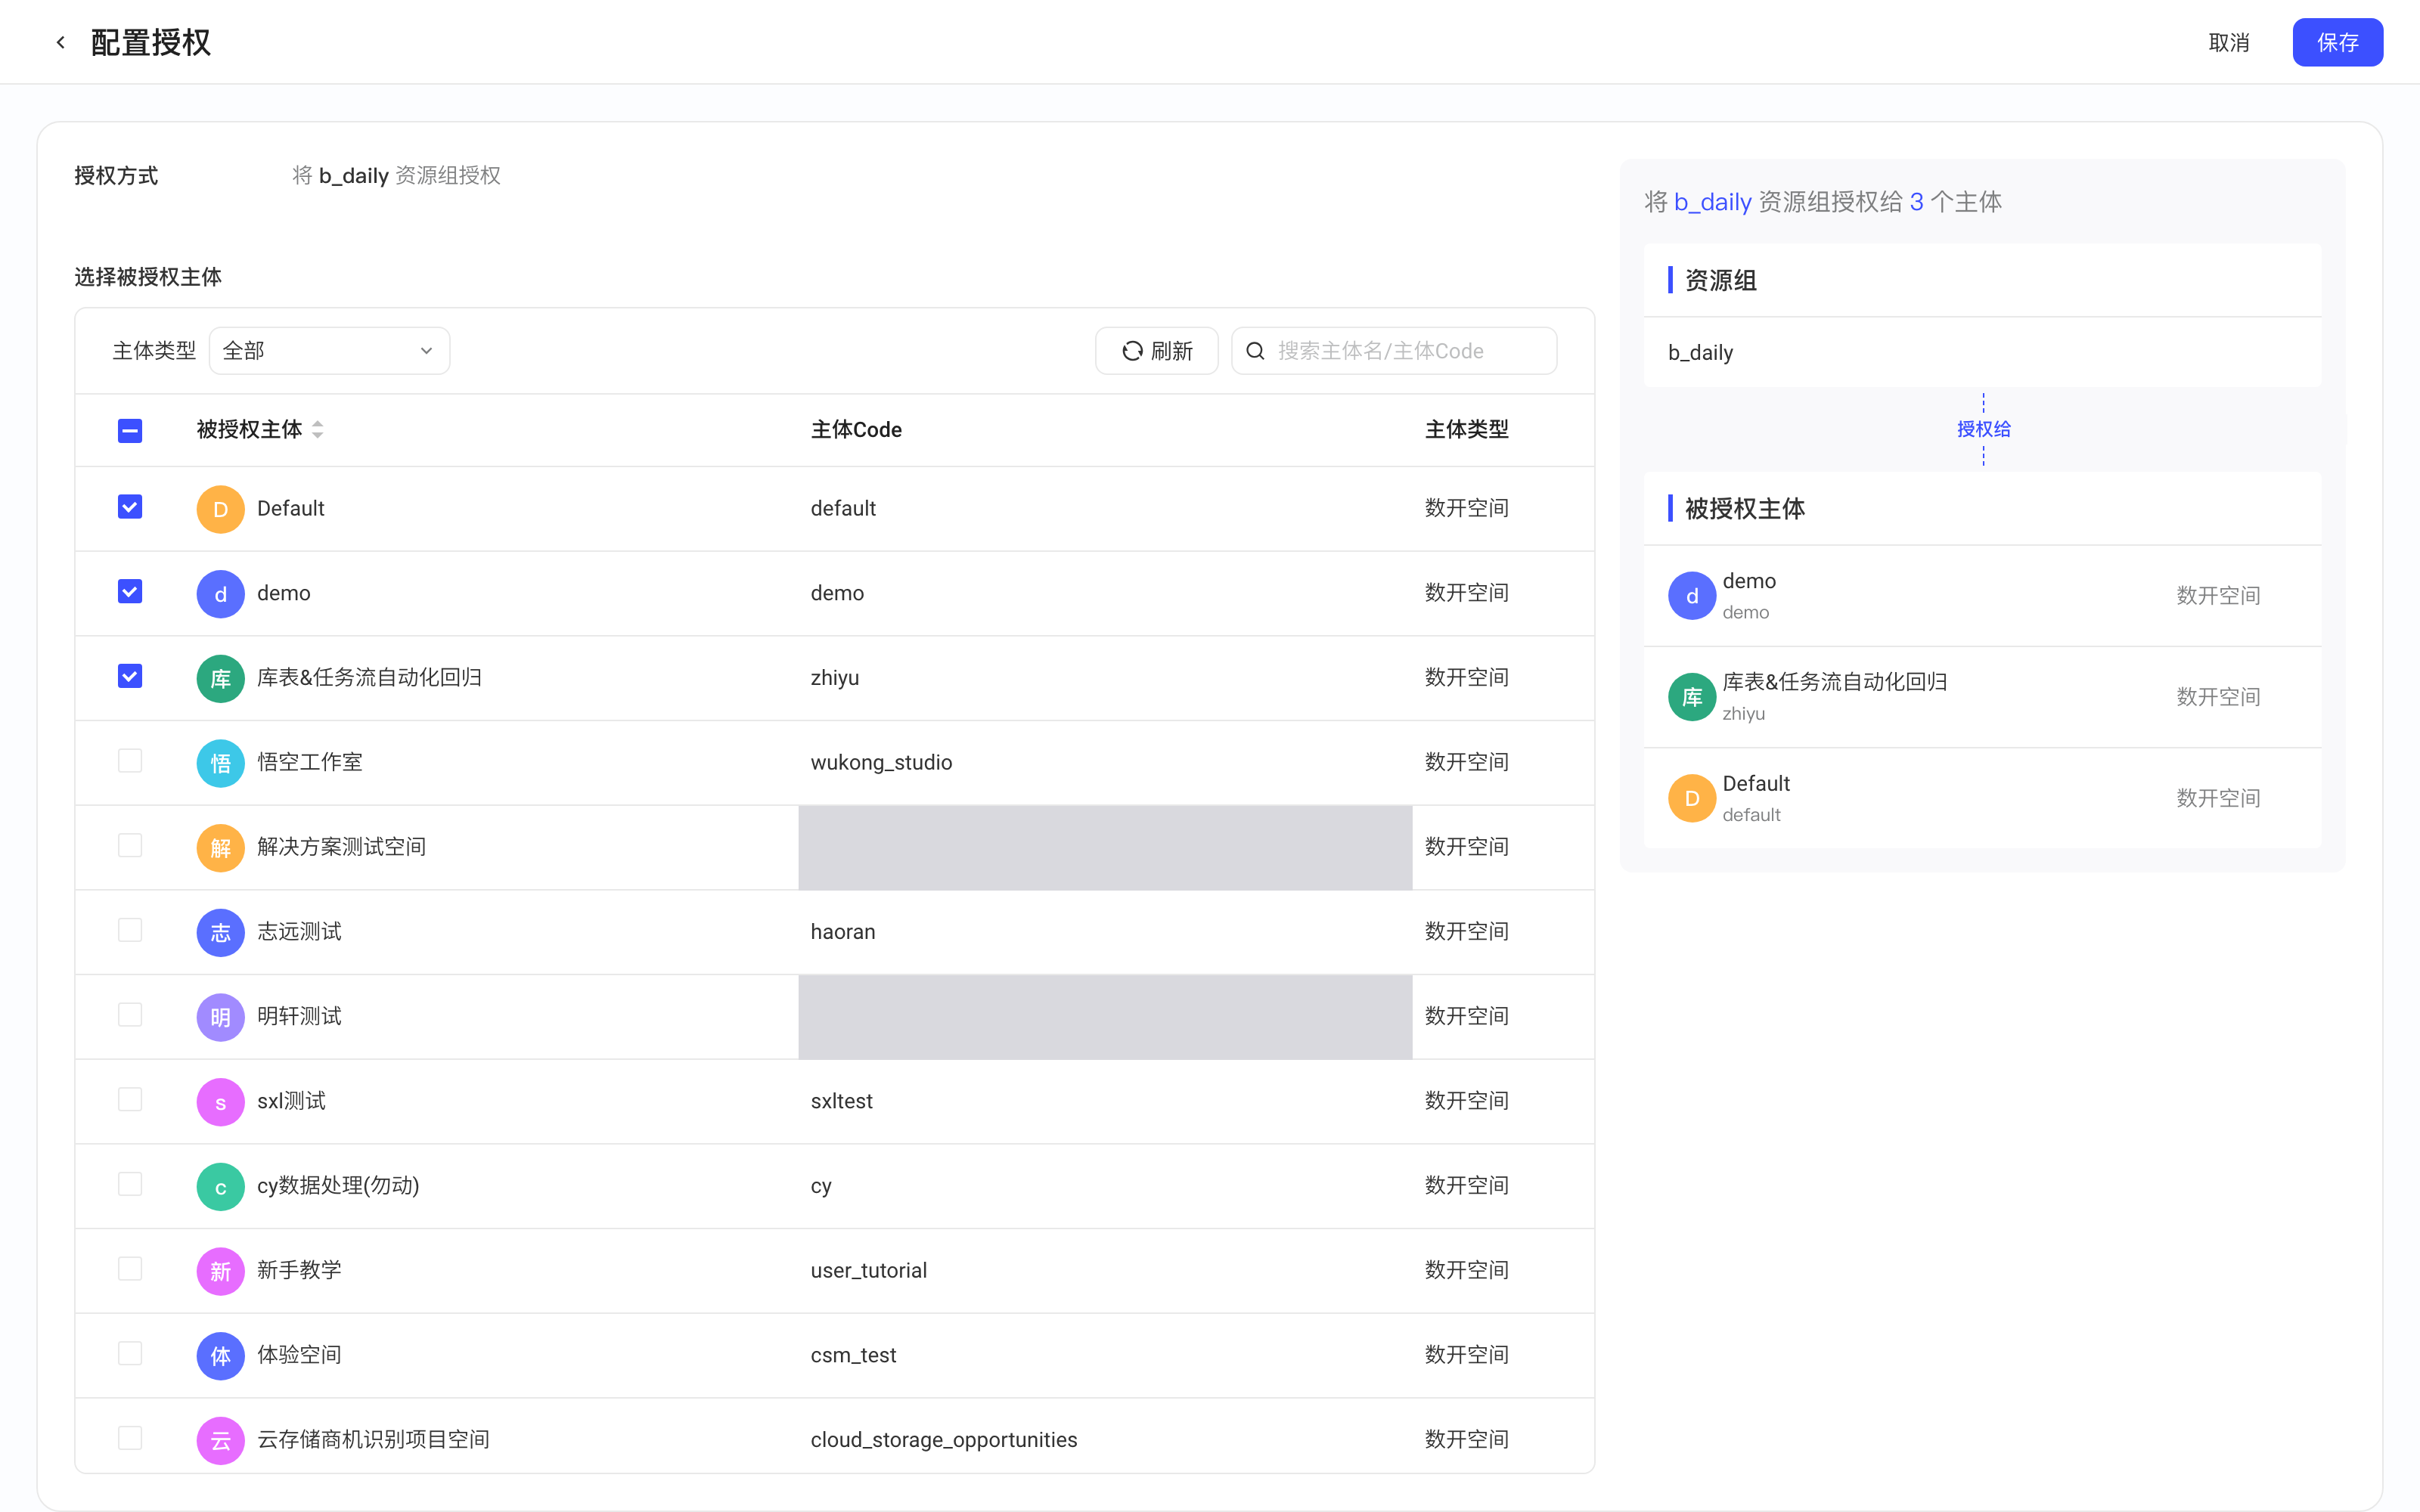The image size is (2420, 1512).
Task: Click the s avatar for sxl测试
Action: coord(220,1102)
